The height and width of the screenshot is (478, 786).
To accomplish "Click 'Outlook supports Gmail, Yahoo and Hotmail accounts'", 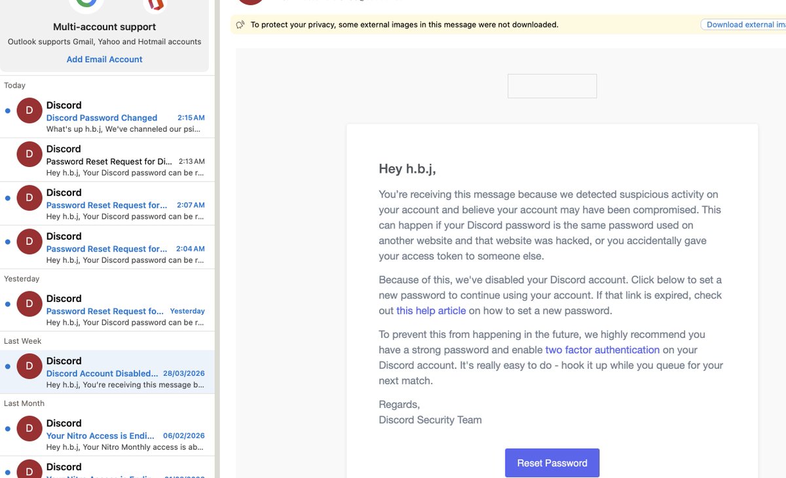I will [104, 41].
